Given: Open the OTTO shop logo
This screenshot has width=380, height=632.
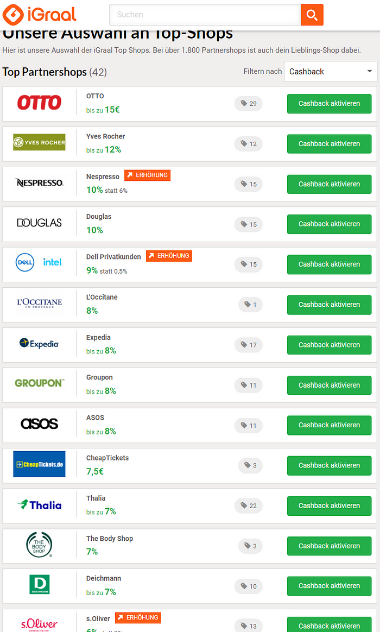Looking at the screenshot, I should pos(39,103).
